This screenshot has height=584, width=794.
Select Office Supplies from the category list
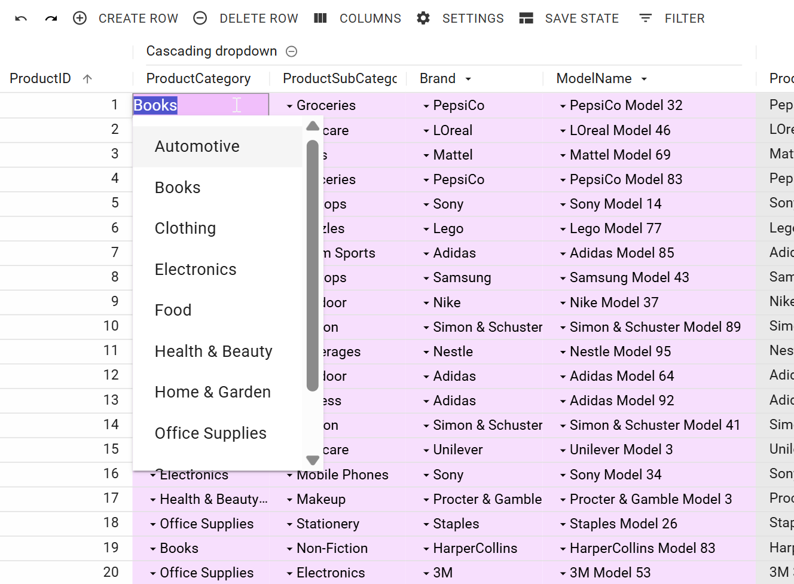pos(218,433)
